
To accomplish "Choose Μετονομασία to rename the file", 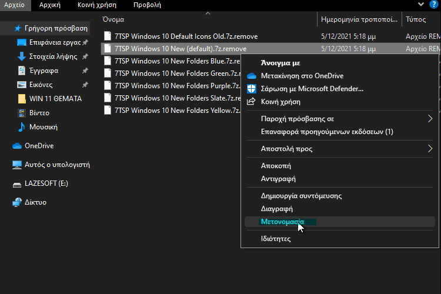I will [340, 222].
